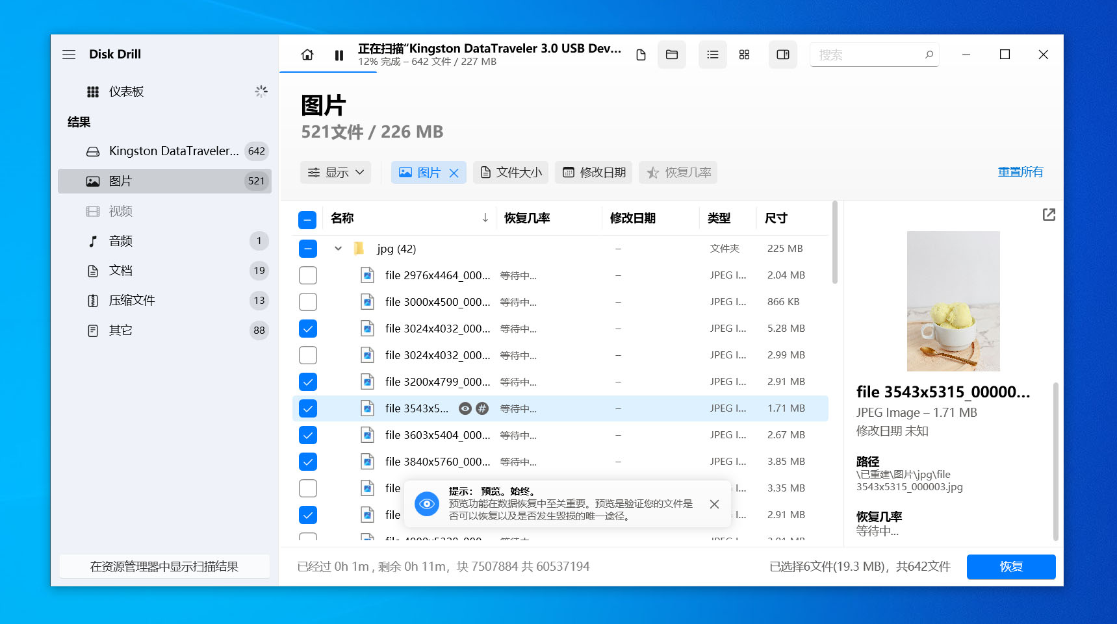Click the preview panel scrollbar

pyautogui.click(x=1055, y=461)
